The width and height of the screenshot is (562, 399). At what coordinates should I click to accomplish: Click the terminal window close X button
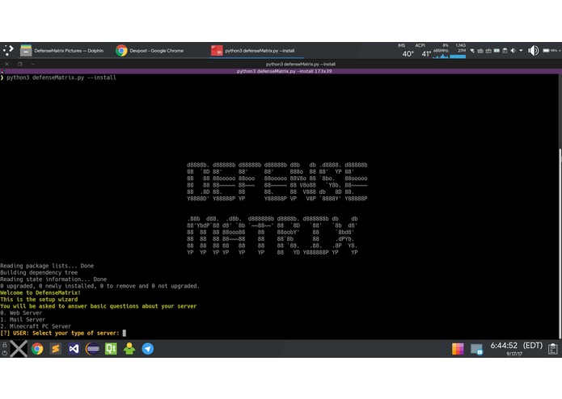pos(6,64)
